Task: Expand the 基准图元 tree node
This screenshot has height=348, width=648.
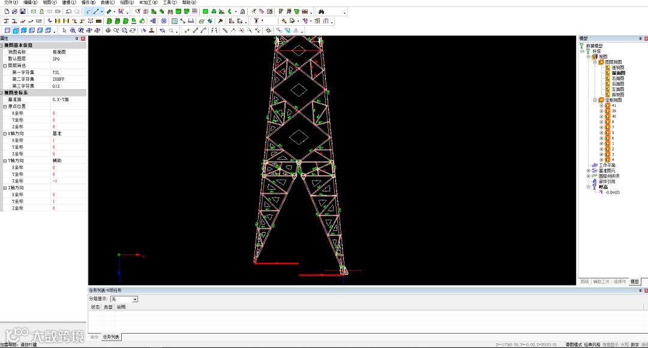Action: point(589,170)
